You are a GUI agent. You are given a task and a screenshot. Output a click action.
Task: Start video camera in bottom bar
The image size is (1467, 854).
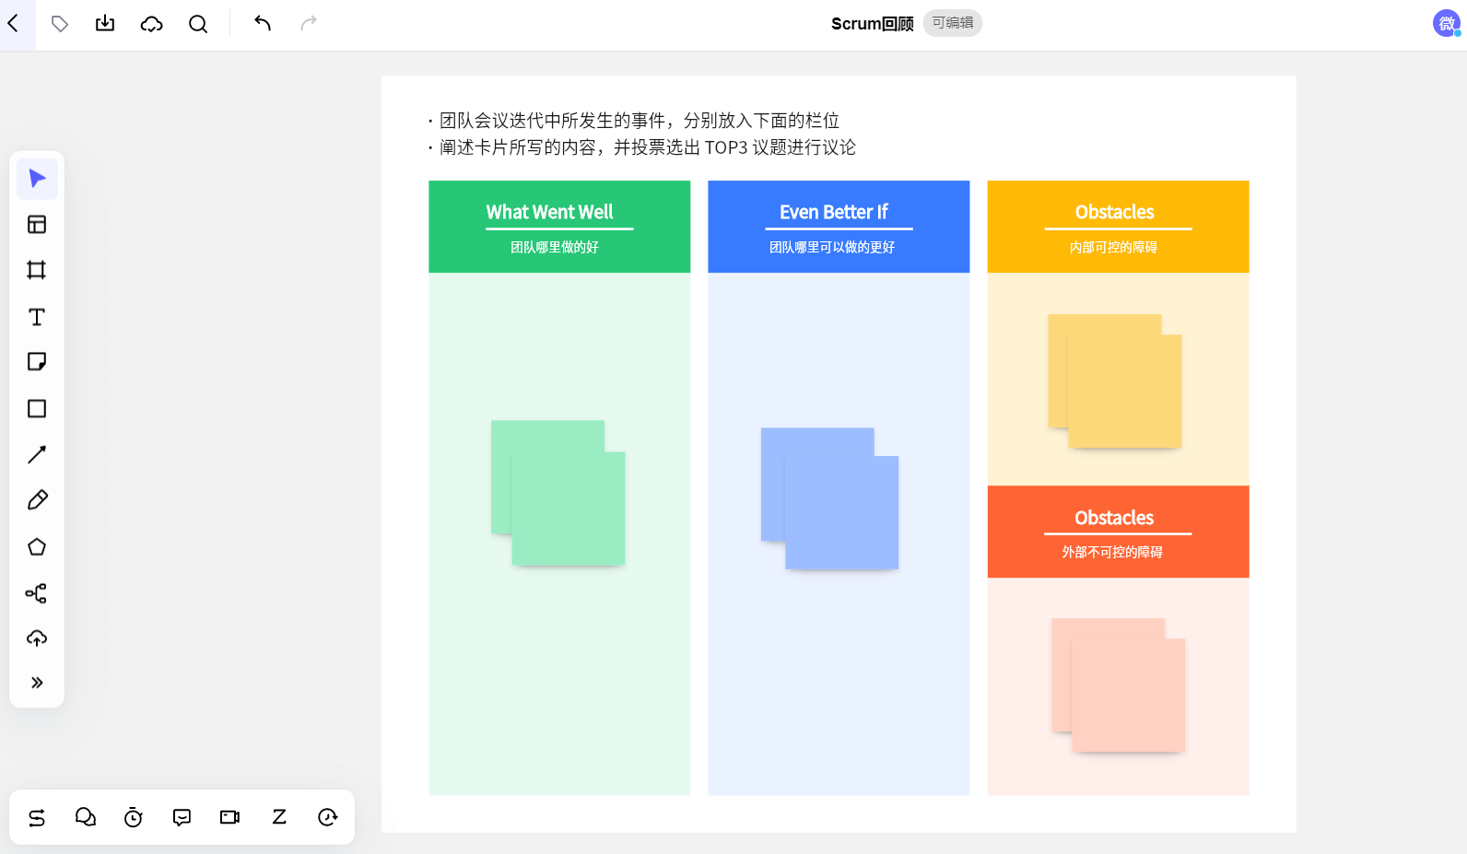(x=230, y=817)
